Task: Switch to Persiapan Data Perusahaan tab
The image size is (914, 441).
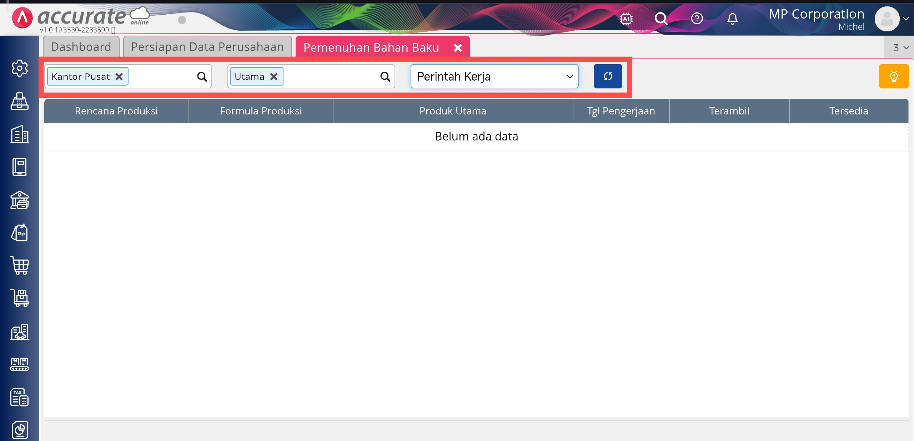Action: pyautogui.click(x=207, y=47)
